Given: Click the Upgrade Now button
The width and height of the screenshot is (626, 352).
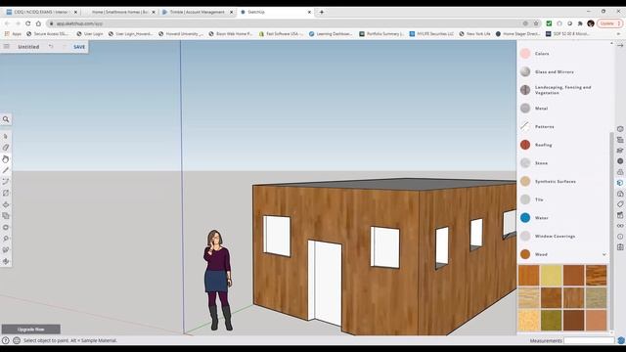Looking at the screenshot, I should click(30, 330).
